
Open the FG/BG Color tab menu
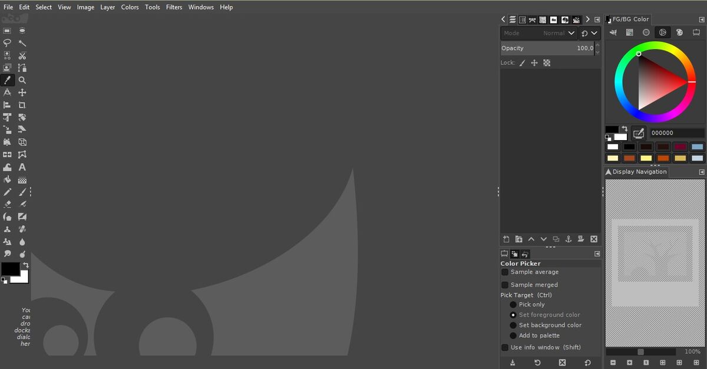tap(702, 19)
